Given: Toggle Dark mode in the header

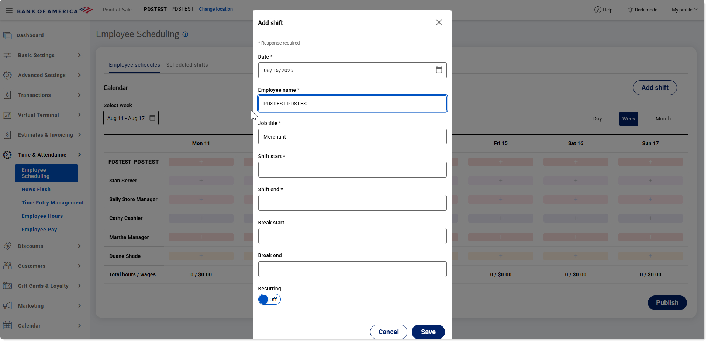Looking at the screenshot, I should pyautogui.click(x=643, y=10).
